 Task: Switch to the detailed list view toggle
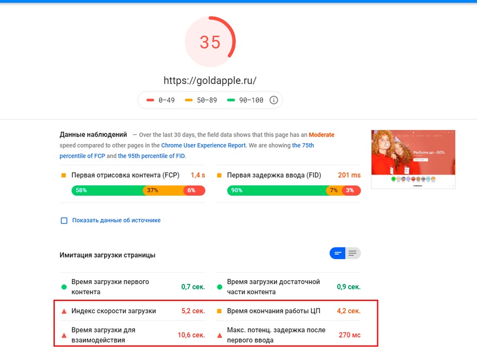coord(353,253)
